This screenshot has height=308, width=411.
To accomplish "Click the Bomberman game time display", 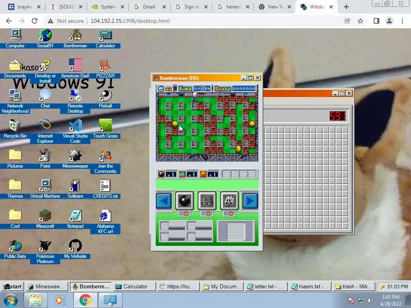I will [x=195, y=89].
